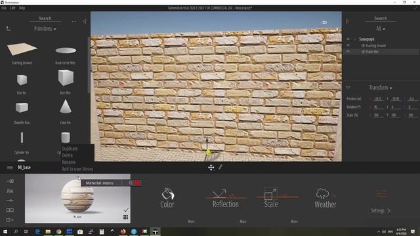420x236 pixels.
Task: Select the Starting ground primitive thumbnail
Action: click(x=22, y=50)
